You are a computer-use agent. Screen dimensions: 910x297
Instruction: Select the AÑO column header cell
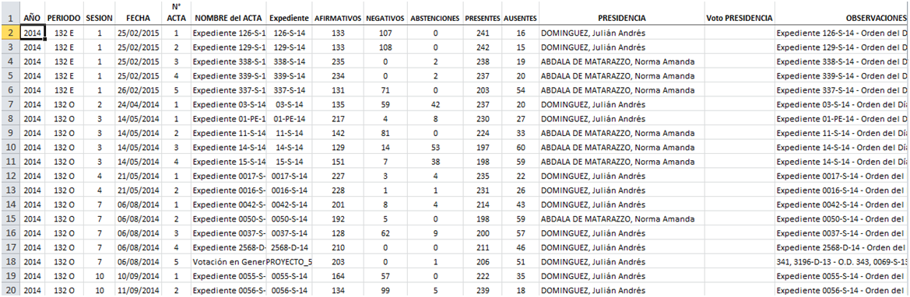click(x=32, y=18)
